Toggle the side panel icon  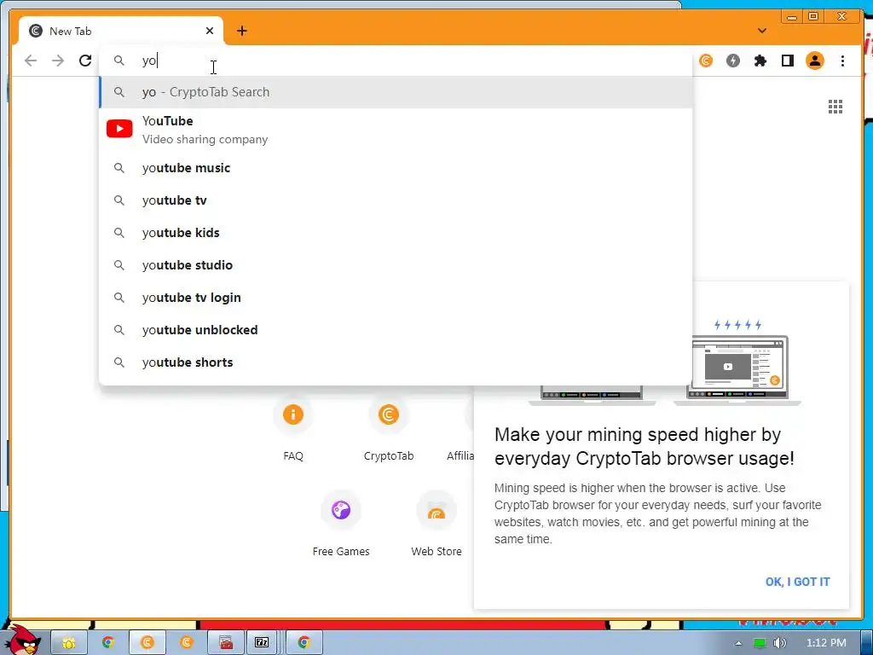(x=787, y=61)
